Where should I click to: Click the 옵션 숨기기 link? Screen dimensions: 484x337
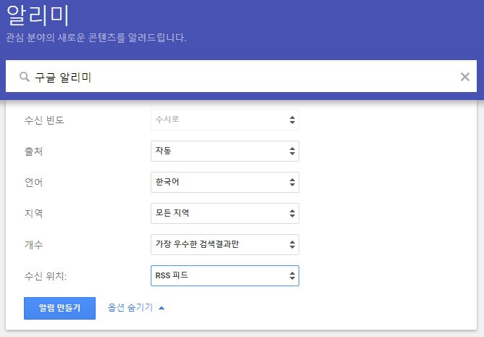pyautogui.click(x=135, y=308)
